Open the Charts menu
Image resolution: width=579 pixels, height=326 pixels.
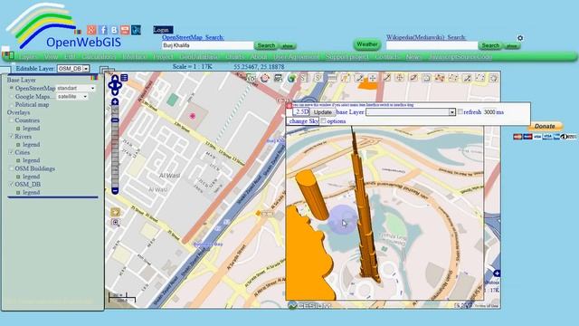point(234,56)
